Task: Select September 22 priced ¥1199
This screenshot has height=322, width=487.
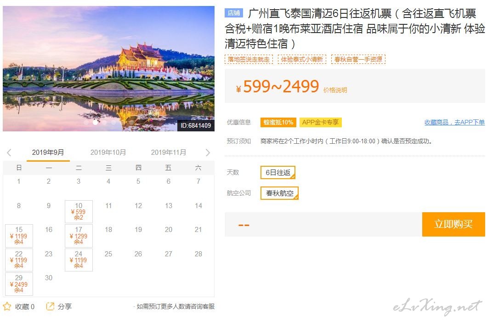Action: (x=19, y=260)
